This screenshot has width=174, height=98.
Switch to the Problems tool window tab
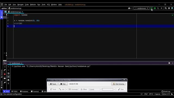pos(24,91)
